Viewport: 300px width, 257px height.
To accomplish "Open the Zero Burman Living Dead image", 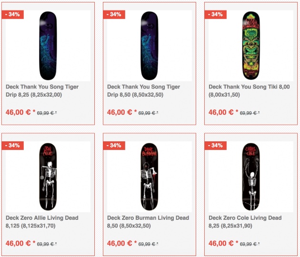I will click(150, 176).
